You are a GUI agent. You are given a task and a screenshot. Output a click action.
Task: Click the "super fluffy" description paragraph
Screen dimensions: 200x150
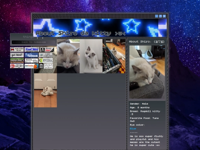click(x=146, y=141)
